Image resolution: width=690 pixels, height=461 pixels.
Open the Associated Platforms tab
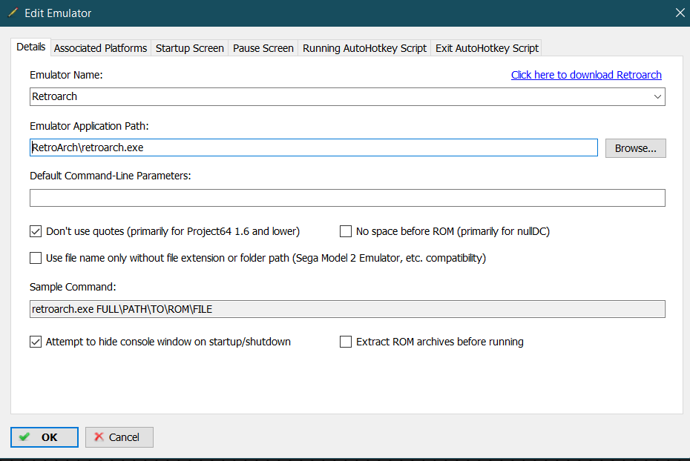pos(100,48)
